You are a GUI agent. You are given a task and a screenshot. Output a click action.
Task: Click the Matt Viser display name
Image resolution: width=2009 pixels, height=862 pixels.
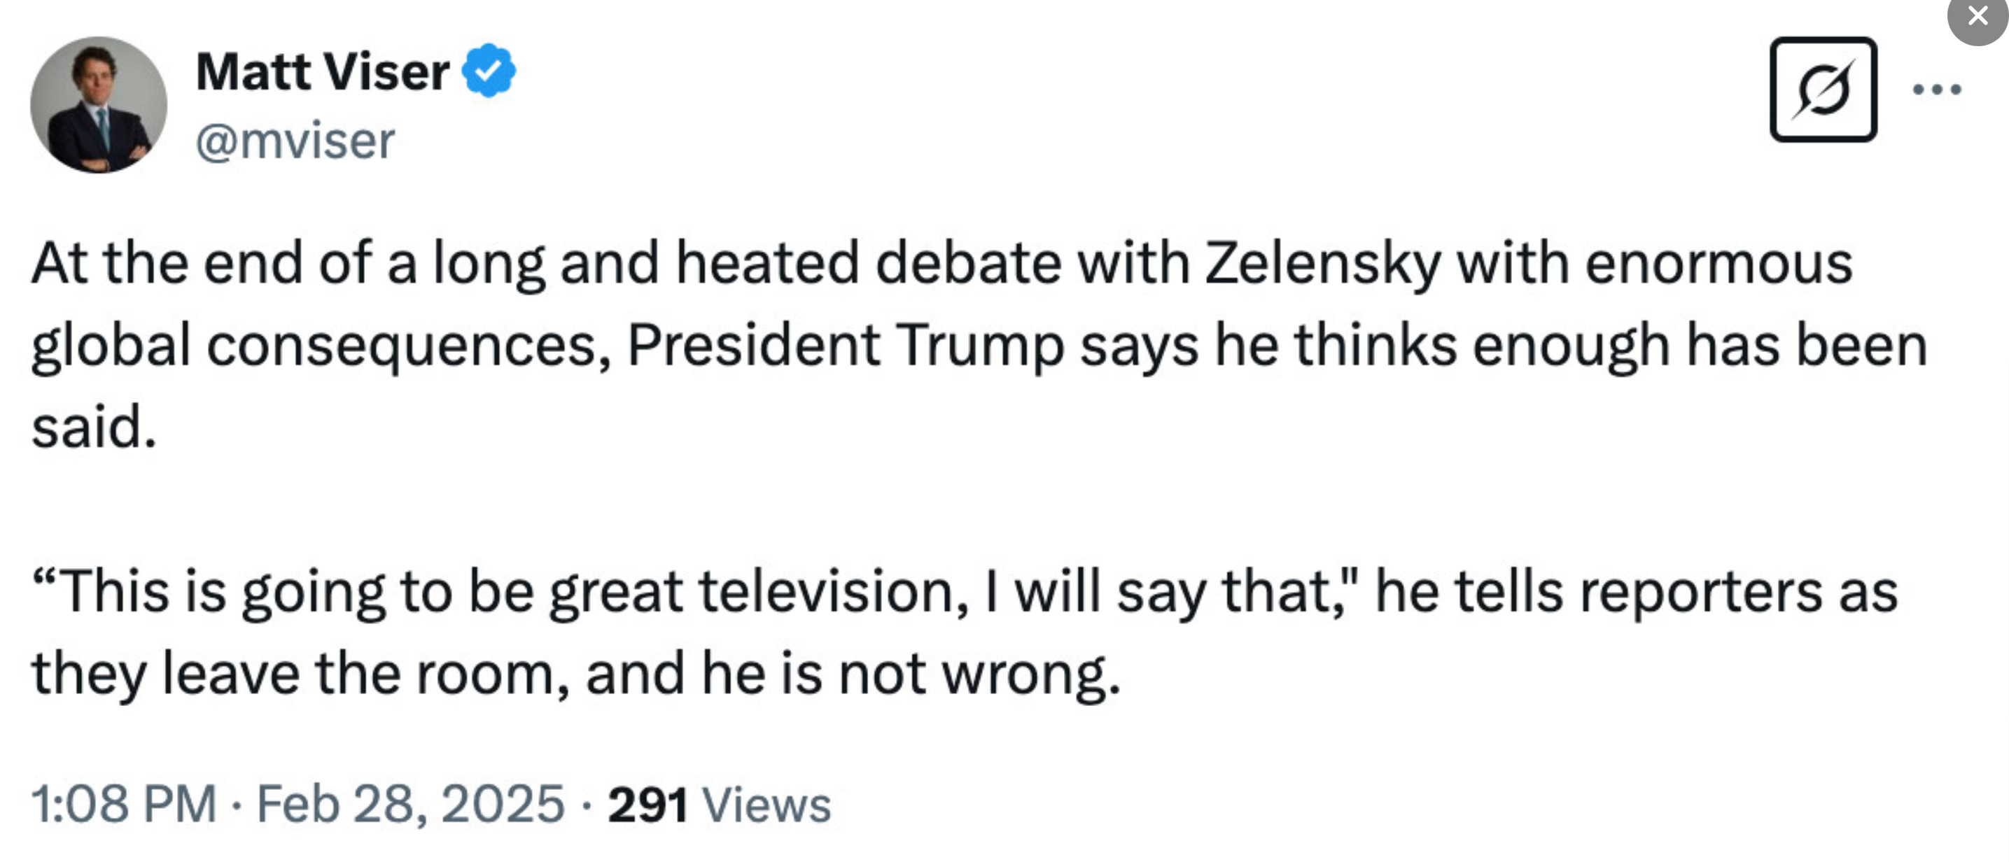click(322, 71)
